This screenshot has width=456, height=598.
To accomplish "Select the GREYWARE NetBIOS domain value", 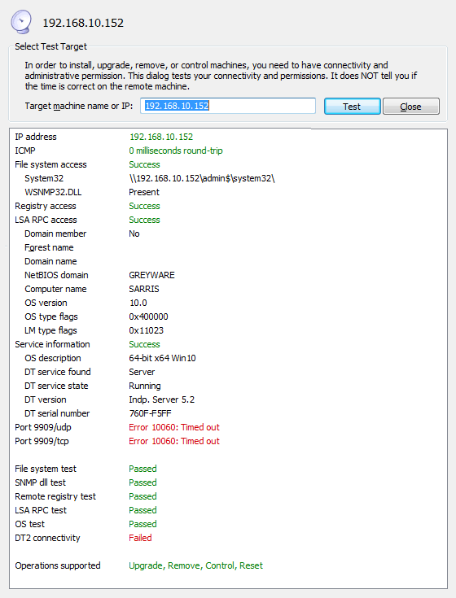I will point(151,275).
